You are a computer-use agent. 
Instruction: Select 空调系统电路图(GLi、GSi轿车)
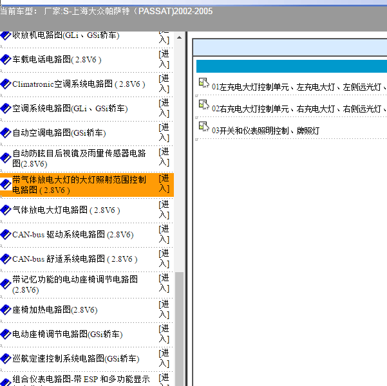coord(70,108)
